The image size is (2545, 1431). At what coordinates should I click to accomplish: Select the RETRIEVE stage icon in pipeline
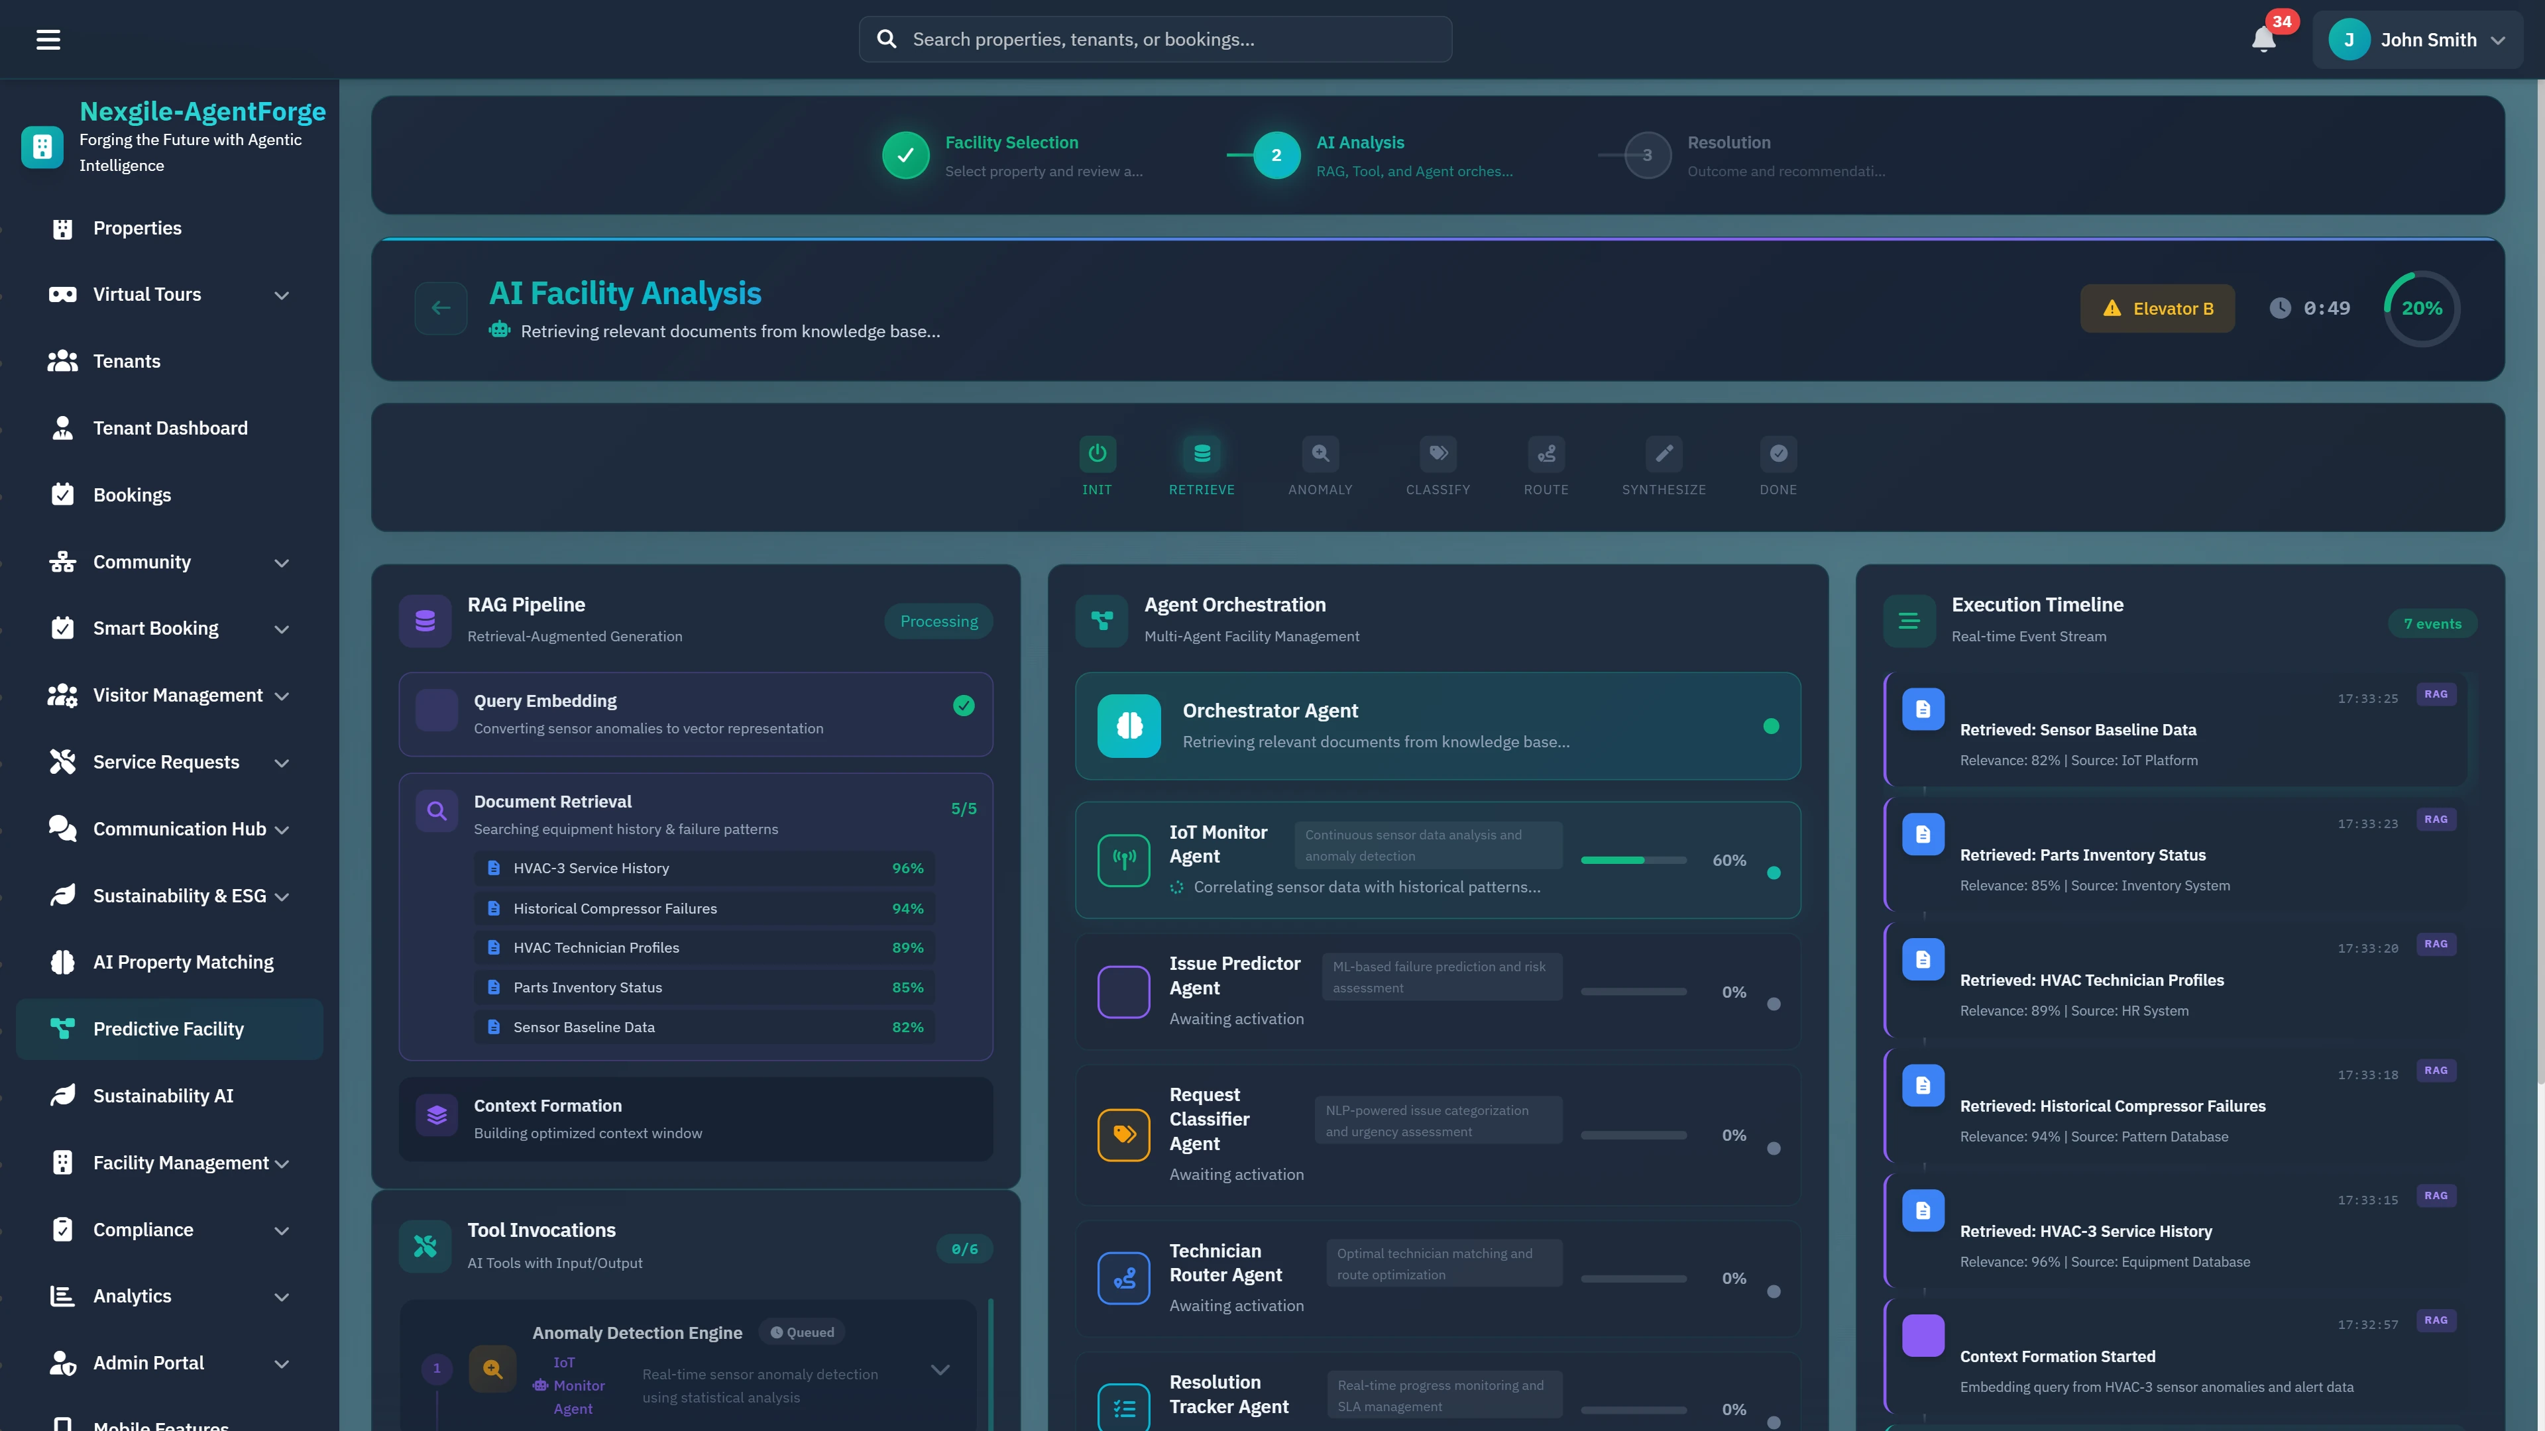point(1202,453)
